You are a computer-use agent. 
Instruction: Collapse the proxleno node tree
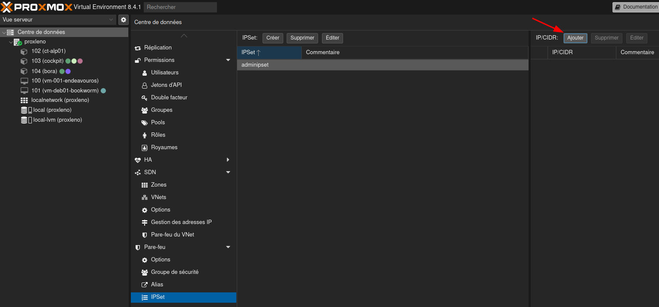pos(11,42)
